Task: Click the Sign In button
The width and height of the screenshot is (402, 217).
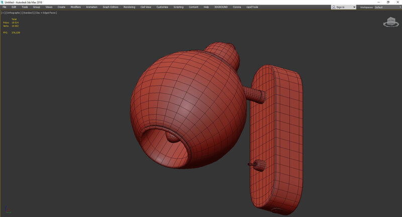Action: click(341, 8)
